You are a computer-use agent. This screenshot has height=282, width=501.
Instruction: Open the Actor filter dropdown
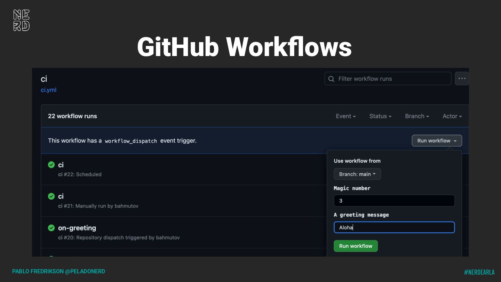tap(452, 116)
